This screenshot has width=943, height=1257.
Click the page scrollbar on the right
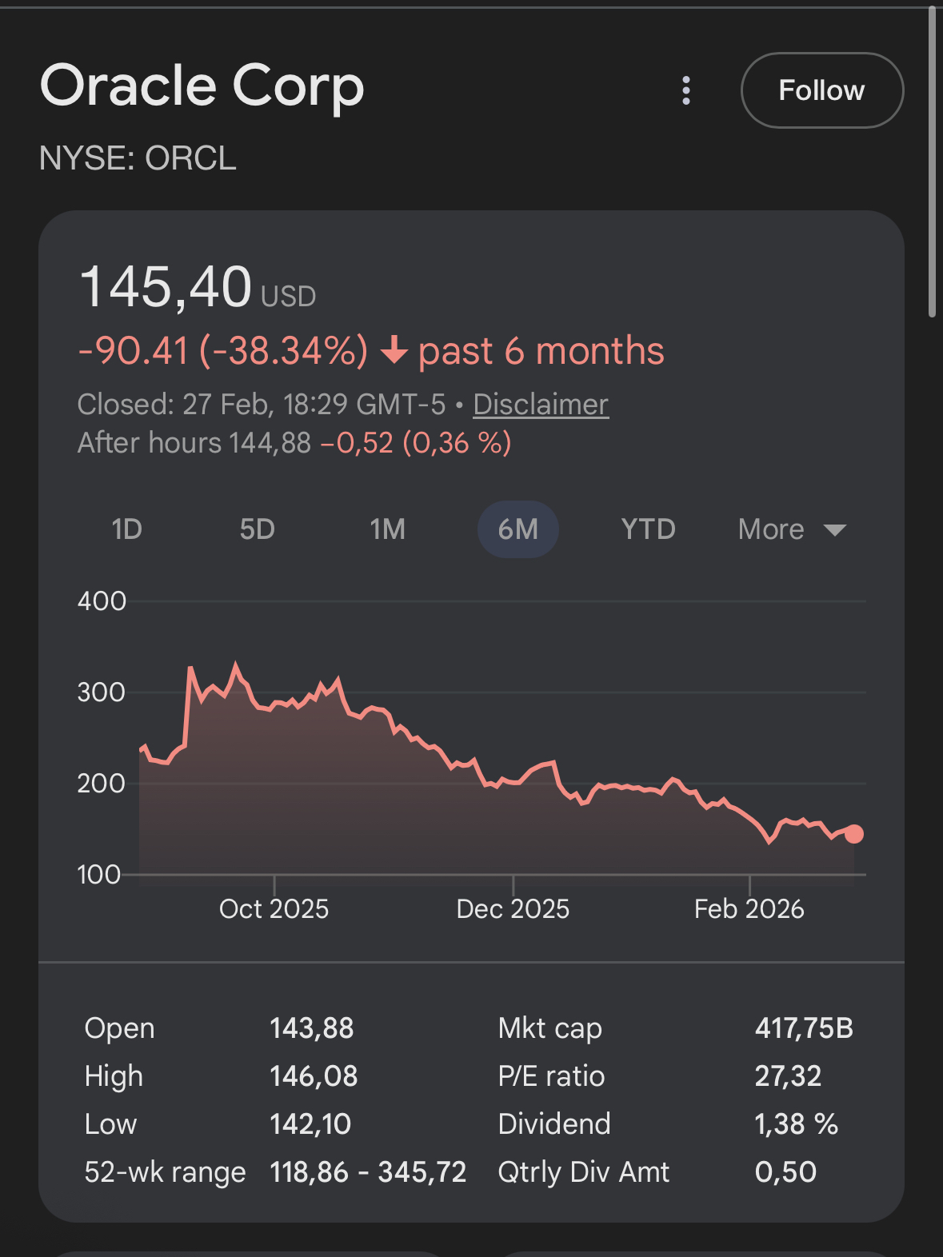pyautogui.click(x=932, y=160)
